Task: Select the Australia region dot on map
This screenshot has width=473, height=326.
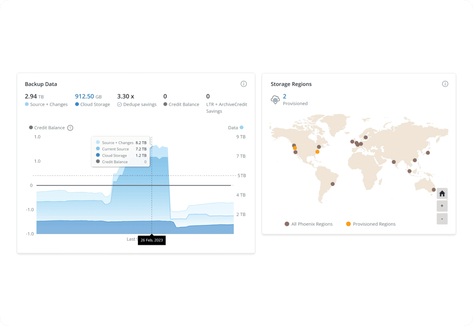Action: point(433,190)
